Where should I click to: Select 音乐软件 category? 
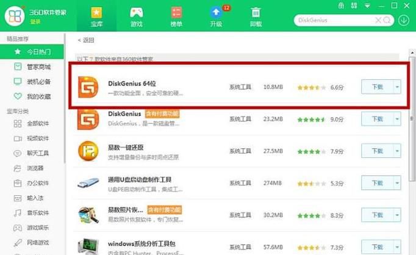(x=32, y=213)
